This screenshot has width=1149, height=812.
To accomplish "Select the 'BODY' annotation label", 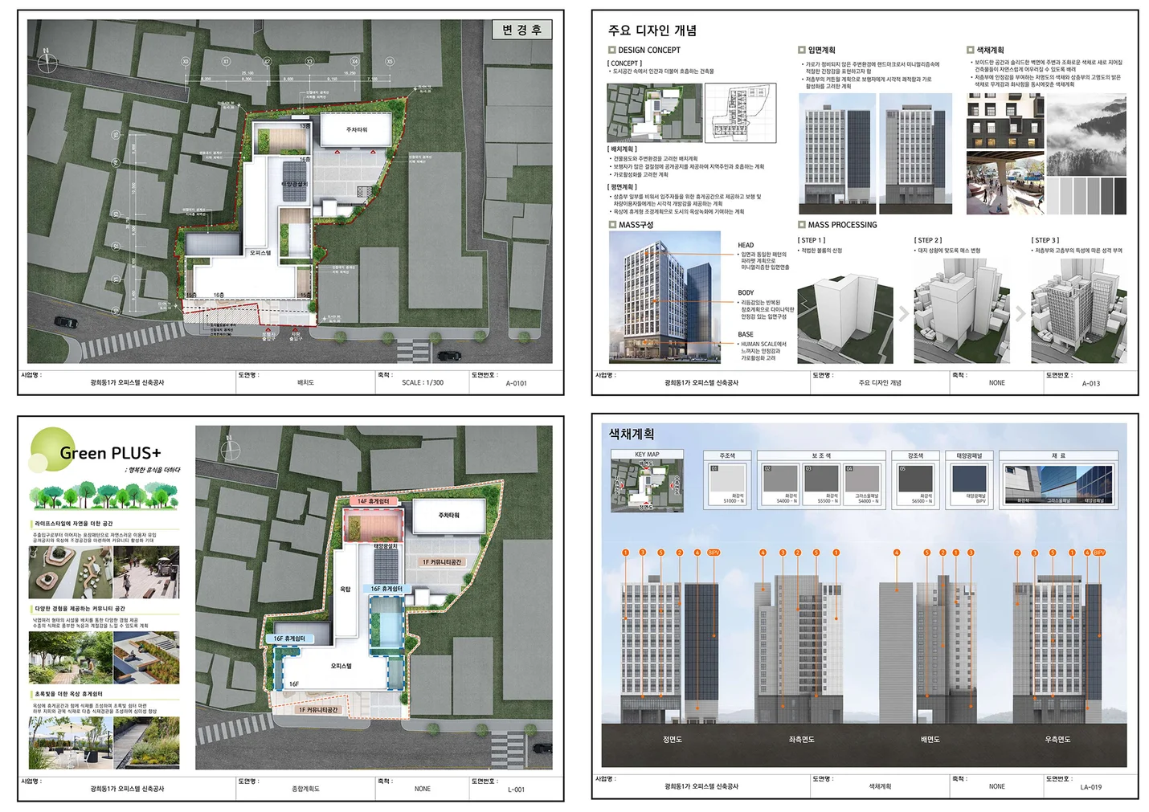I will click(x=746, y=293).
